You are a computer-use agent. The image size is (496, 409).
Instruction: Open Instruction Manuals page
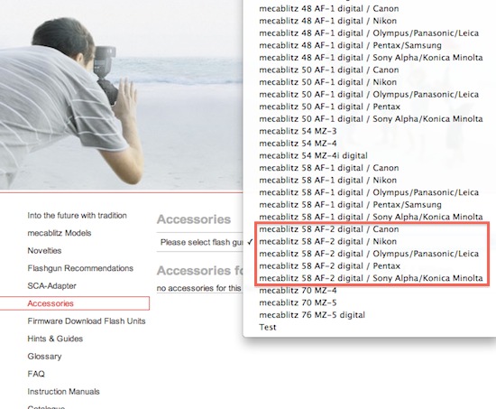tap(64, 392)
